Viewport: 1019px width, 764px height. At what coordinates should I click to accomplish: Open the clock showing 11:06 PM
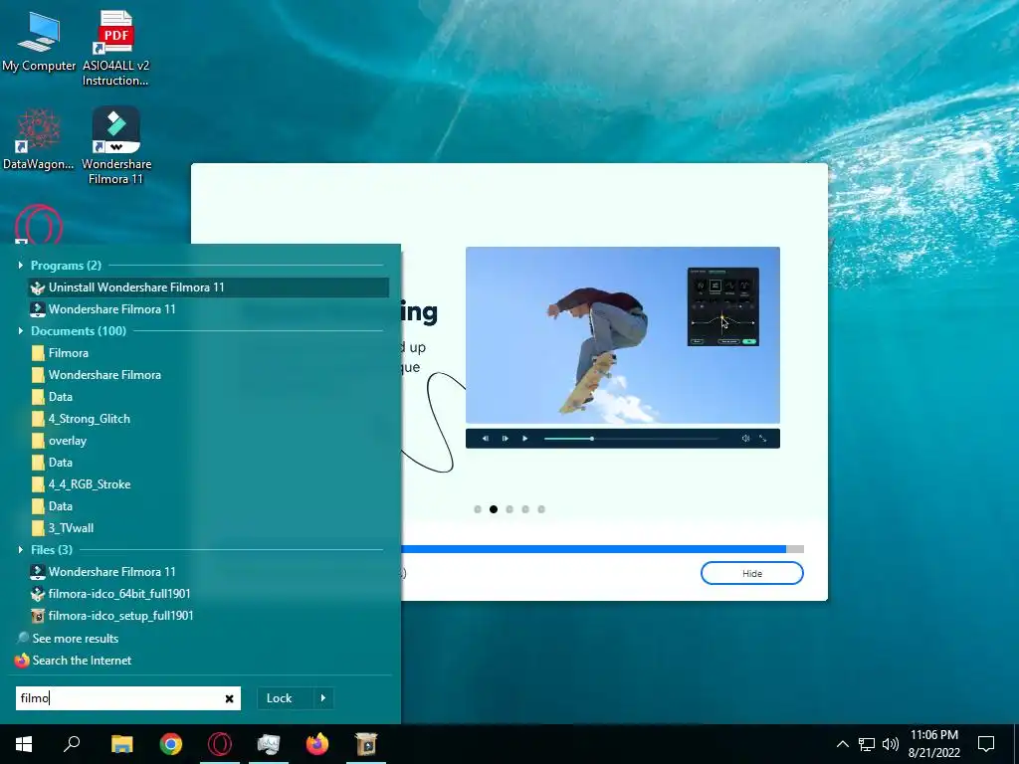pyautogui.click(x=933, y=744)
